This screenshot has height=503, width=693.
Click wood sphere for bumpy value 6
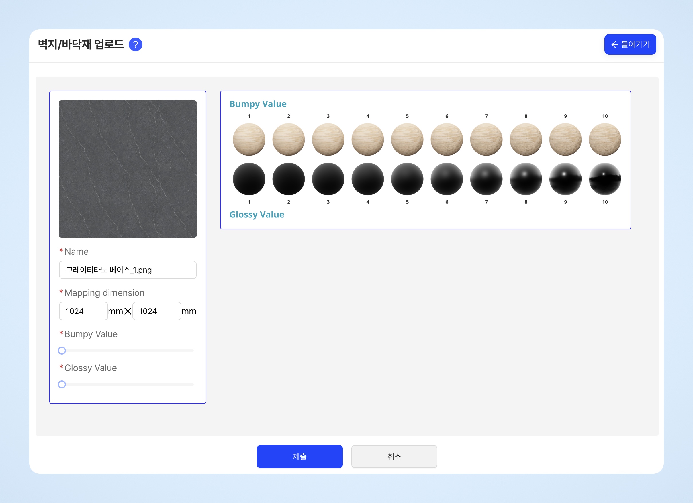(x=447, y=139)
